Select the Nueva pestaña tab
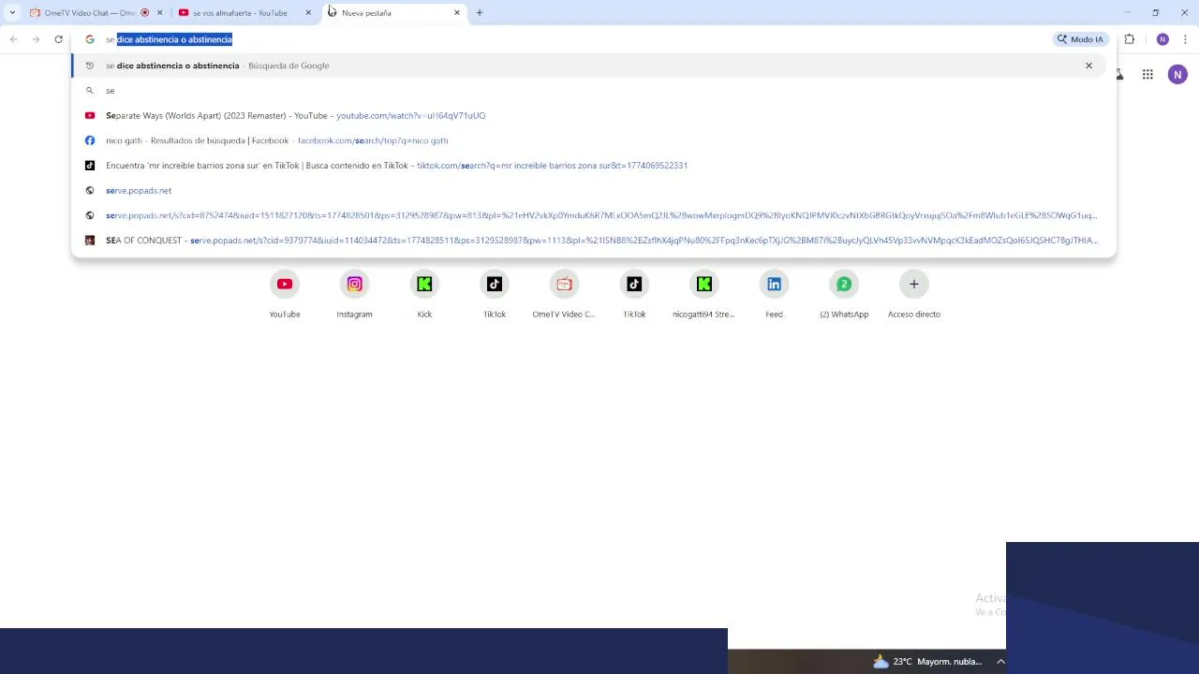The image size is (1199, 674). (394, 13)
